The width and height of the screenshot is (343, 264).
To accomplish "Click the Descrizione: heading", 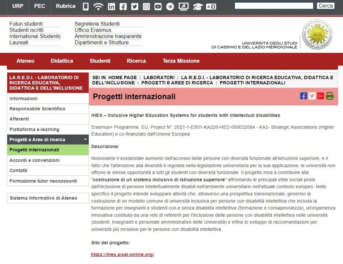I will pyautogui.click(x=105, y=146).
